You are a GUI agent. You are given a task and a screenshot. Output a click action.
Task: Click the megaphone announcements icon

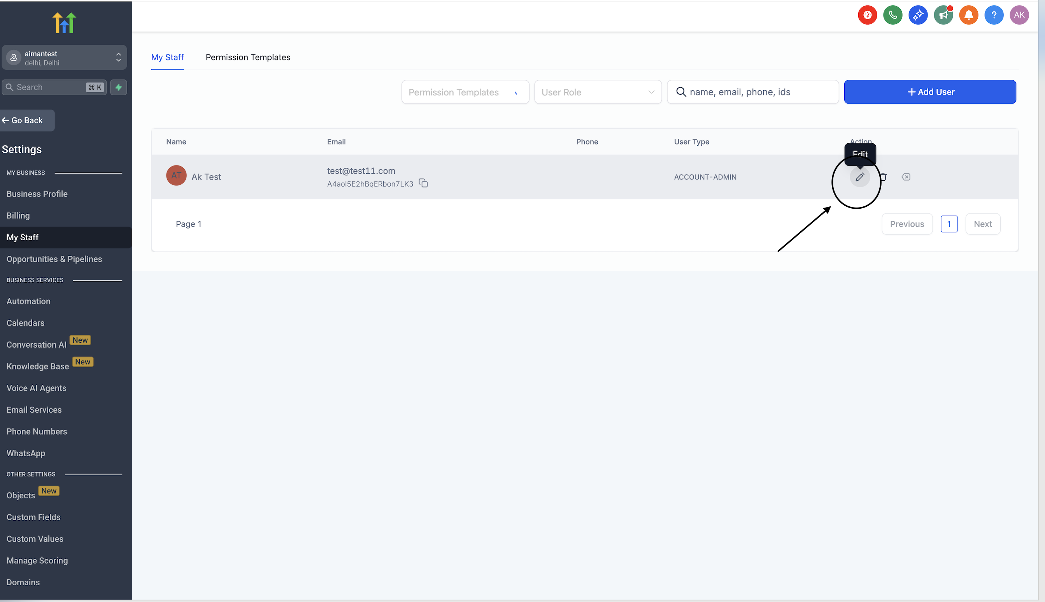[x=943, y=15]
